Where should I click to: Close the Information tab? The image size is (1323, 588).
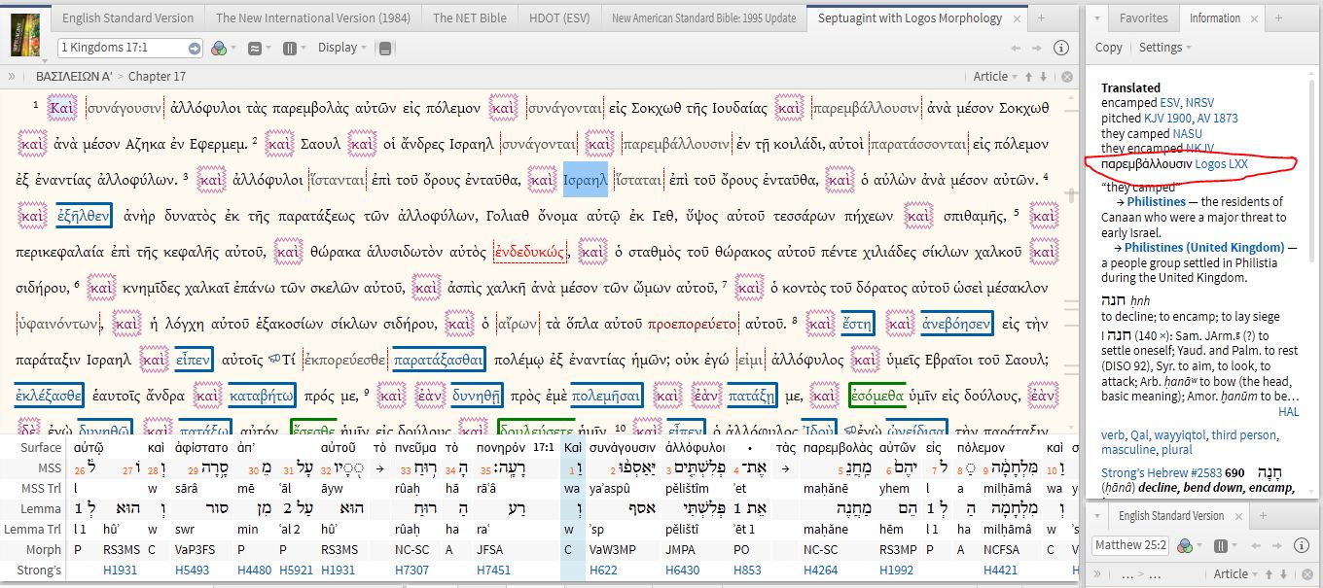pos(1254,18)
